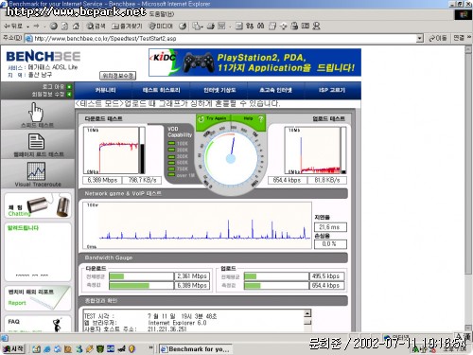Click the Try Again button on gauge
The image size is (473, 355).
tap(213, 119)
